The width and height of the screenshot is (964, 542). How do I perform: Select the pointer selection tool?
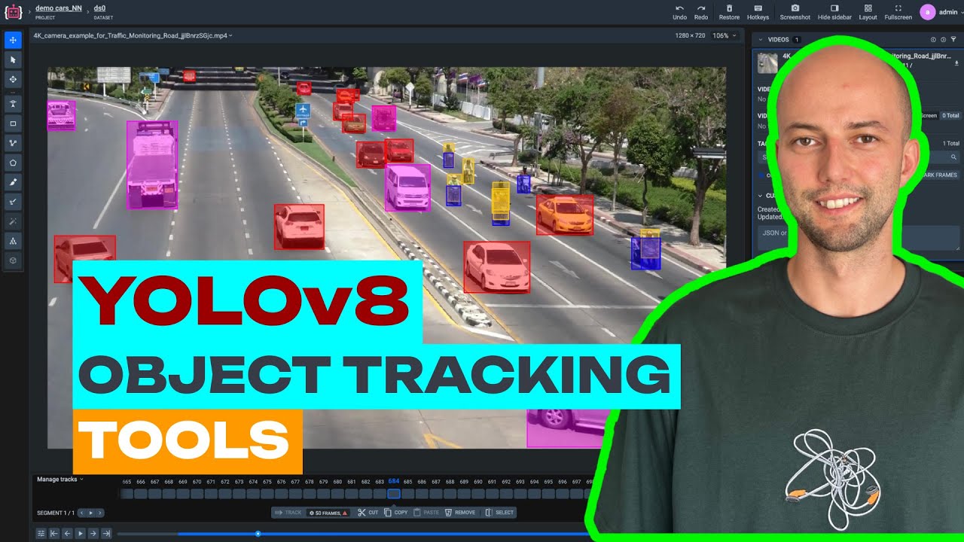(x=13, y=59)
